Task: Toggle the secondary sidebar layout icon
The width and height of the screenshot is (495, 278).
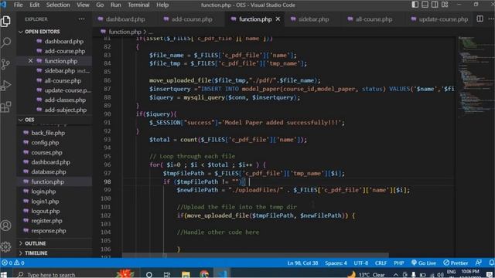Action: click(x=435, y=5)
